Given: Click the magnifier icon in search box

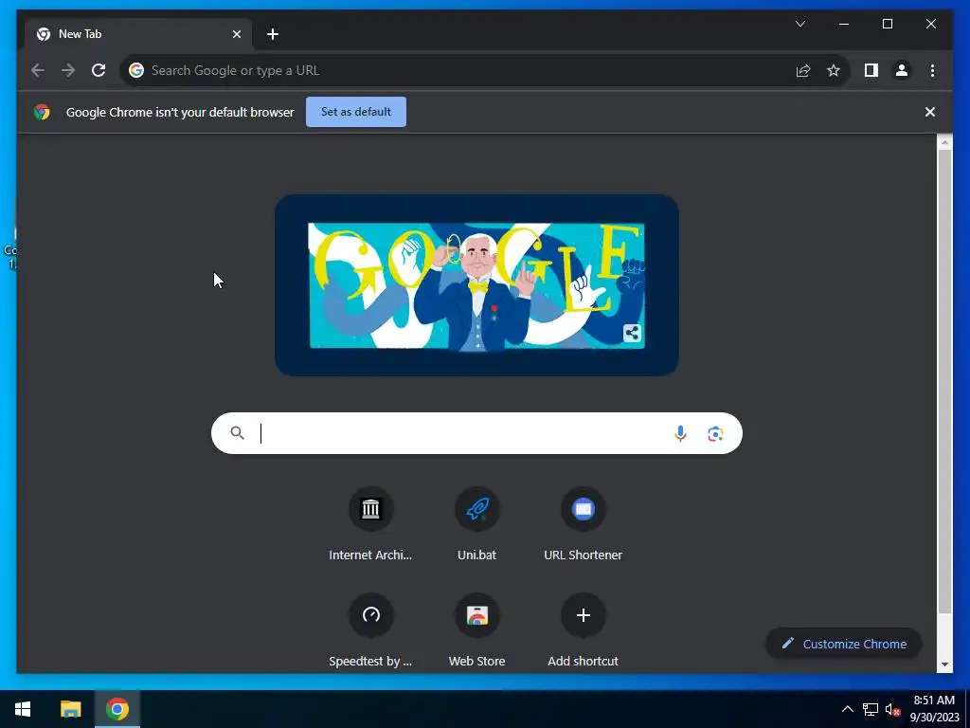Looking at the screenshot, I should 237,432.
